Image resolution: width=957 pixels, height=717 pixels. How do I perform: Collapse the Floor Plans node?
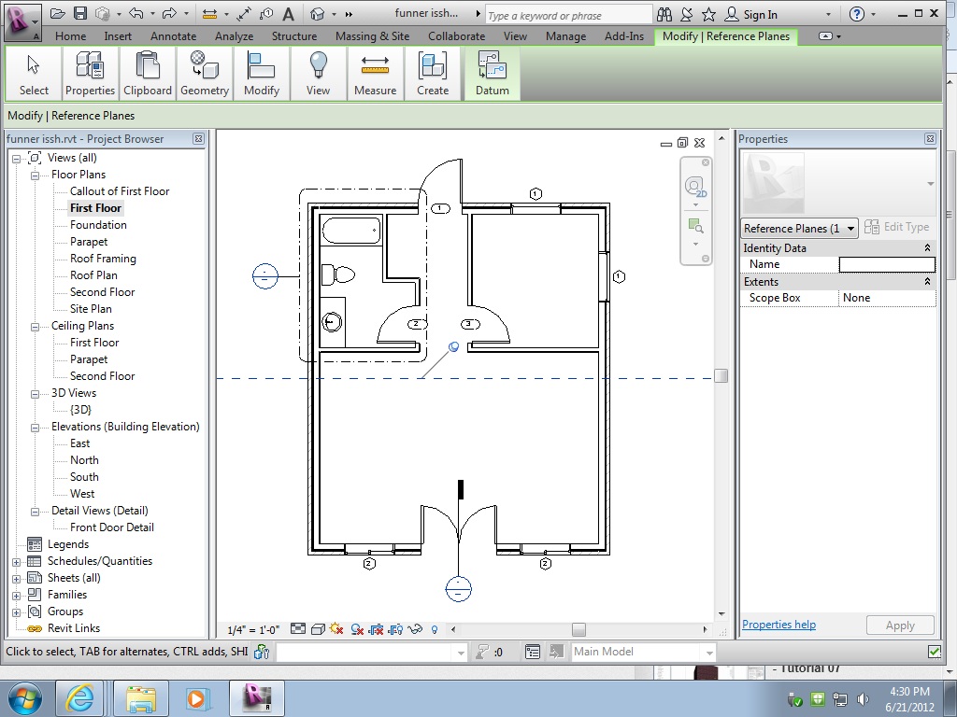(x=36, y=176)
